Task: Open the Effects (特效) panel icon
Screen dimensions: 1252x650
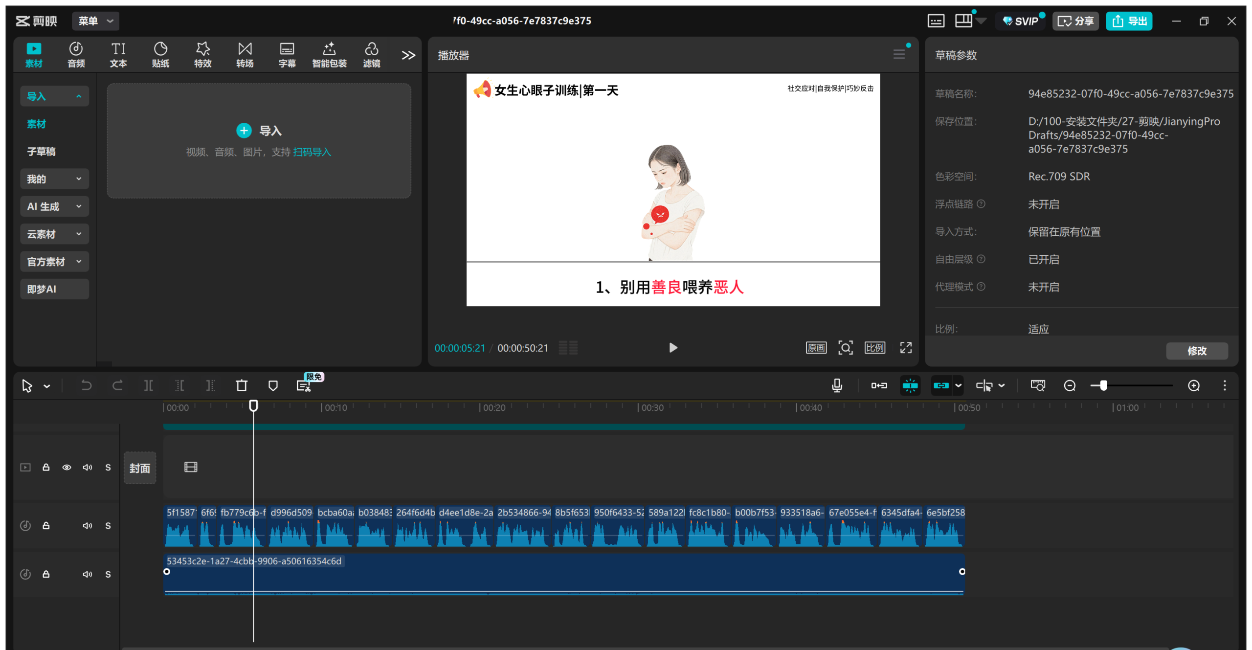Action: pyautogui.click(x=202, y=54)
